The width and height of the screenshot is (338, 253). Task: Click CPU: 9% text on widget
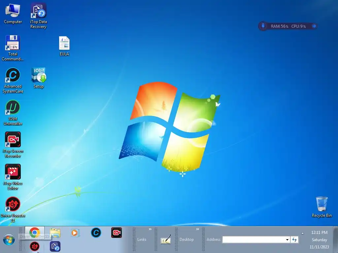tap(298, 26)
